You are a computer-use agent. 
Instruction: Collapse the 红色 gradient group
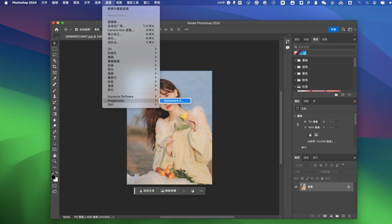tap(295, 87)
